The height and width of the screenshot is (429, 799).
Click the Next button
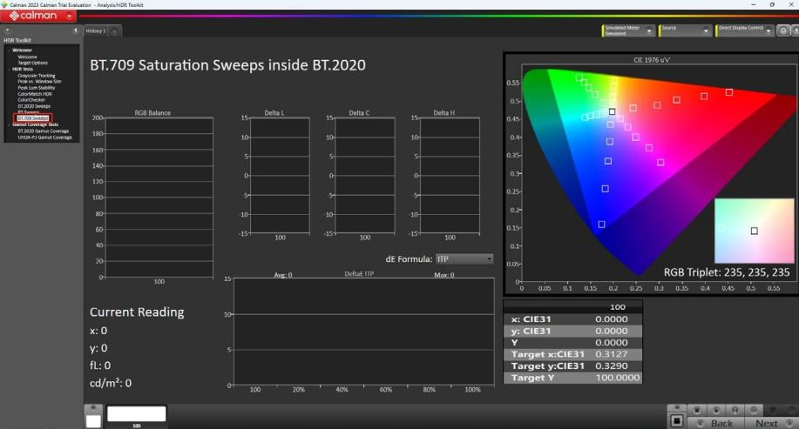(x=770, y=423)
